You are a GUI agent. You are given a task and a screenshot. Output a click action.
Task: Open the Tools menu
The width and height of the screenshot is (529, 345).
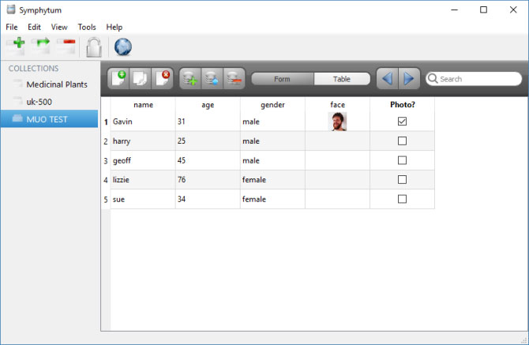point(87,27)
